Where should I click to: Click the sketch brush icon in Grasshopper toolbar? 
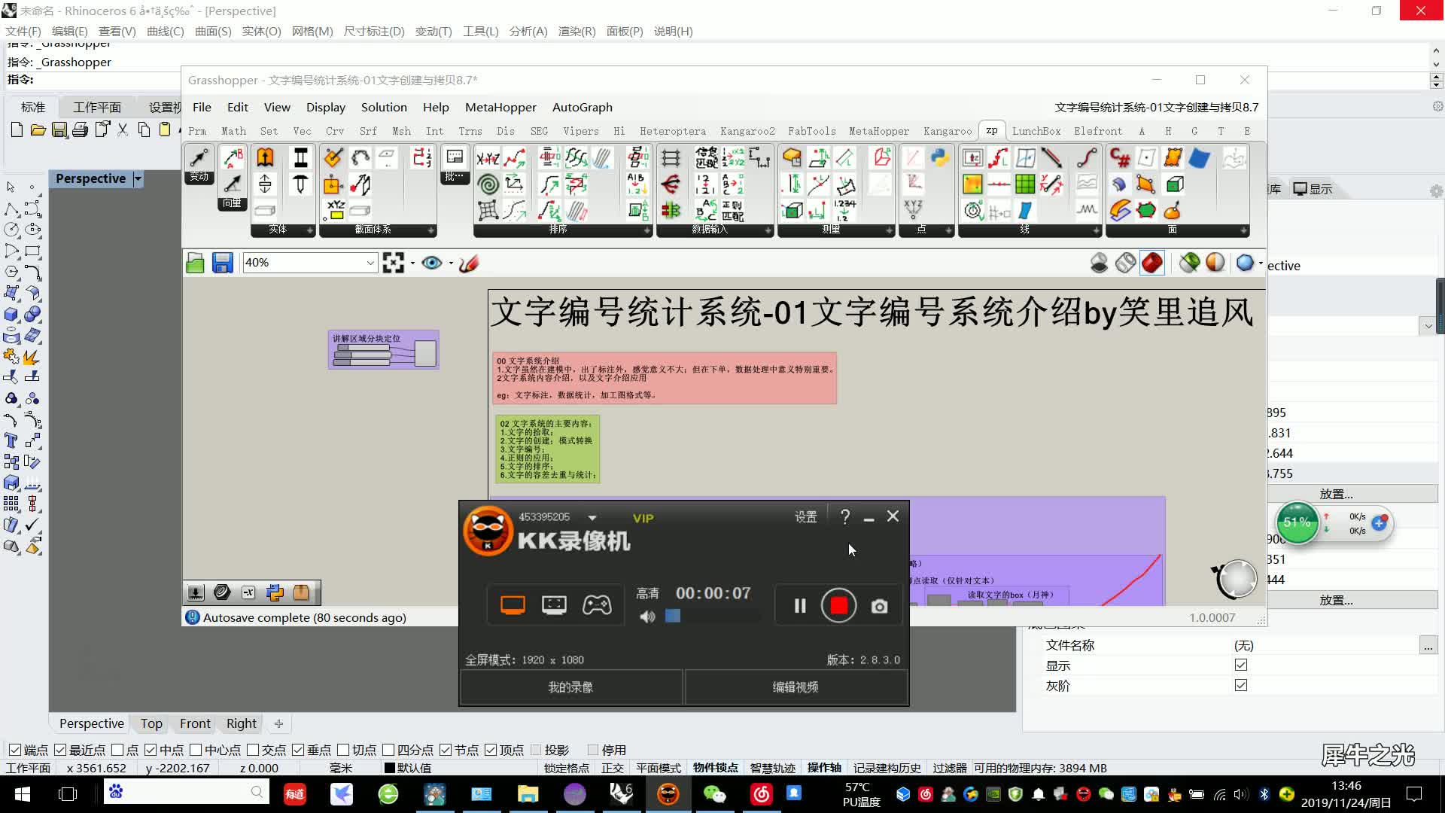[468, 263]
